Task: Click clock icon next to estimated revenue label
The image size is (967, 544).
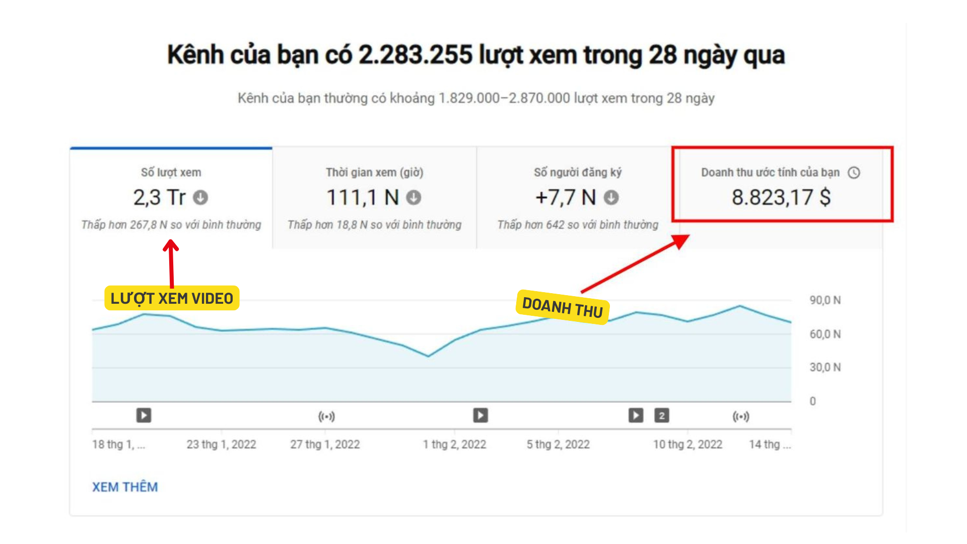Action: [x=854, y=173]
